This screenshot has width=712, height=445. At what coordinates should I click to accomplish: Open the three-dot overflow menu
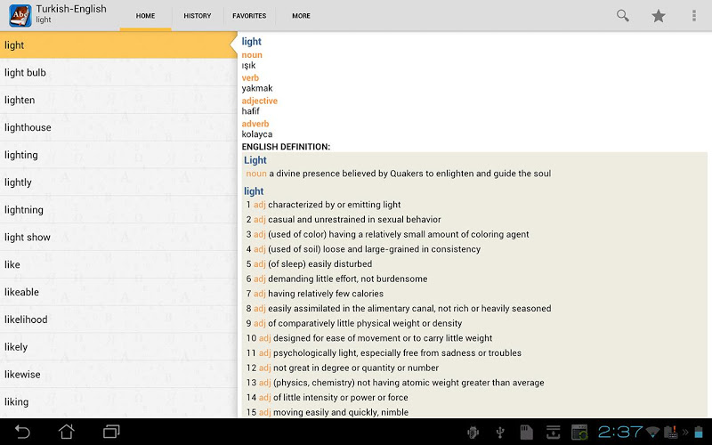point(694,16)
